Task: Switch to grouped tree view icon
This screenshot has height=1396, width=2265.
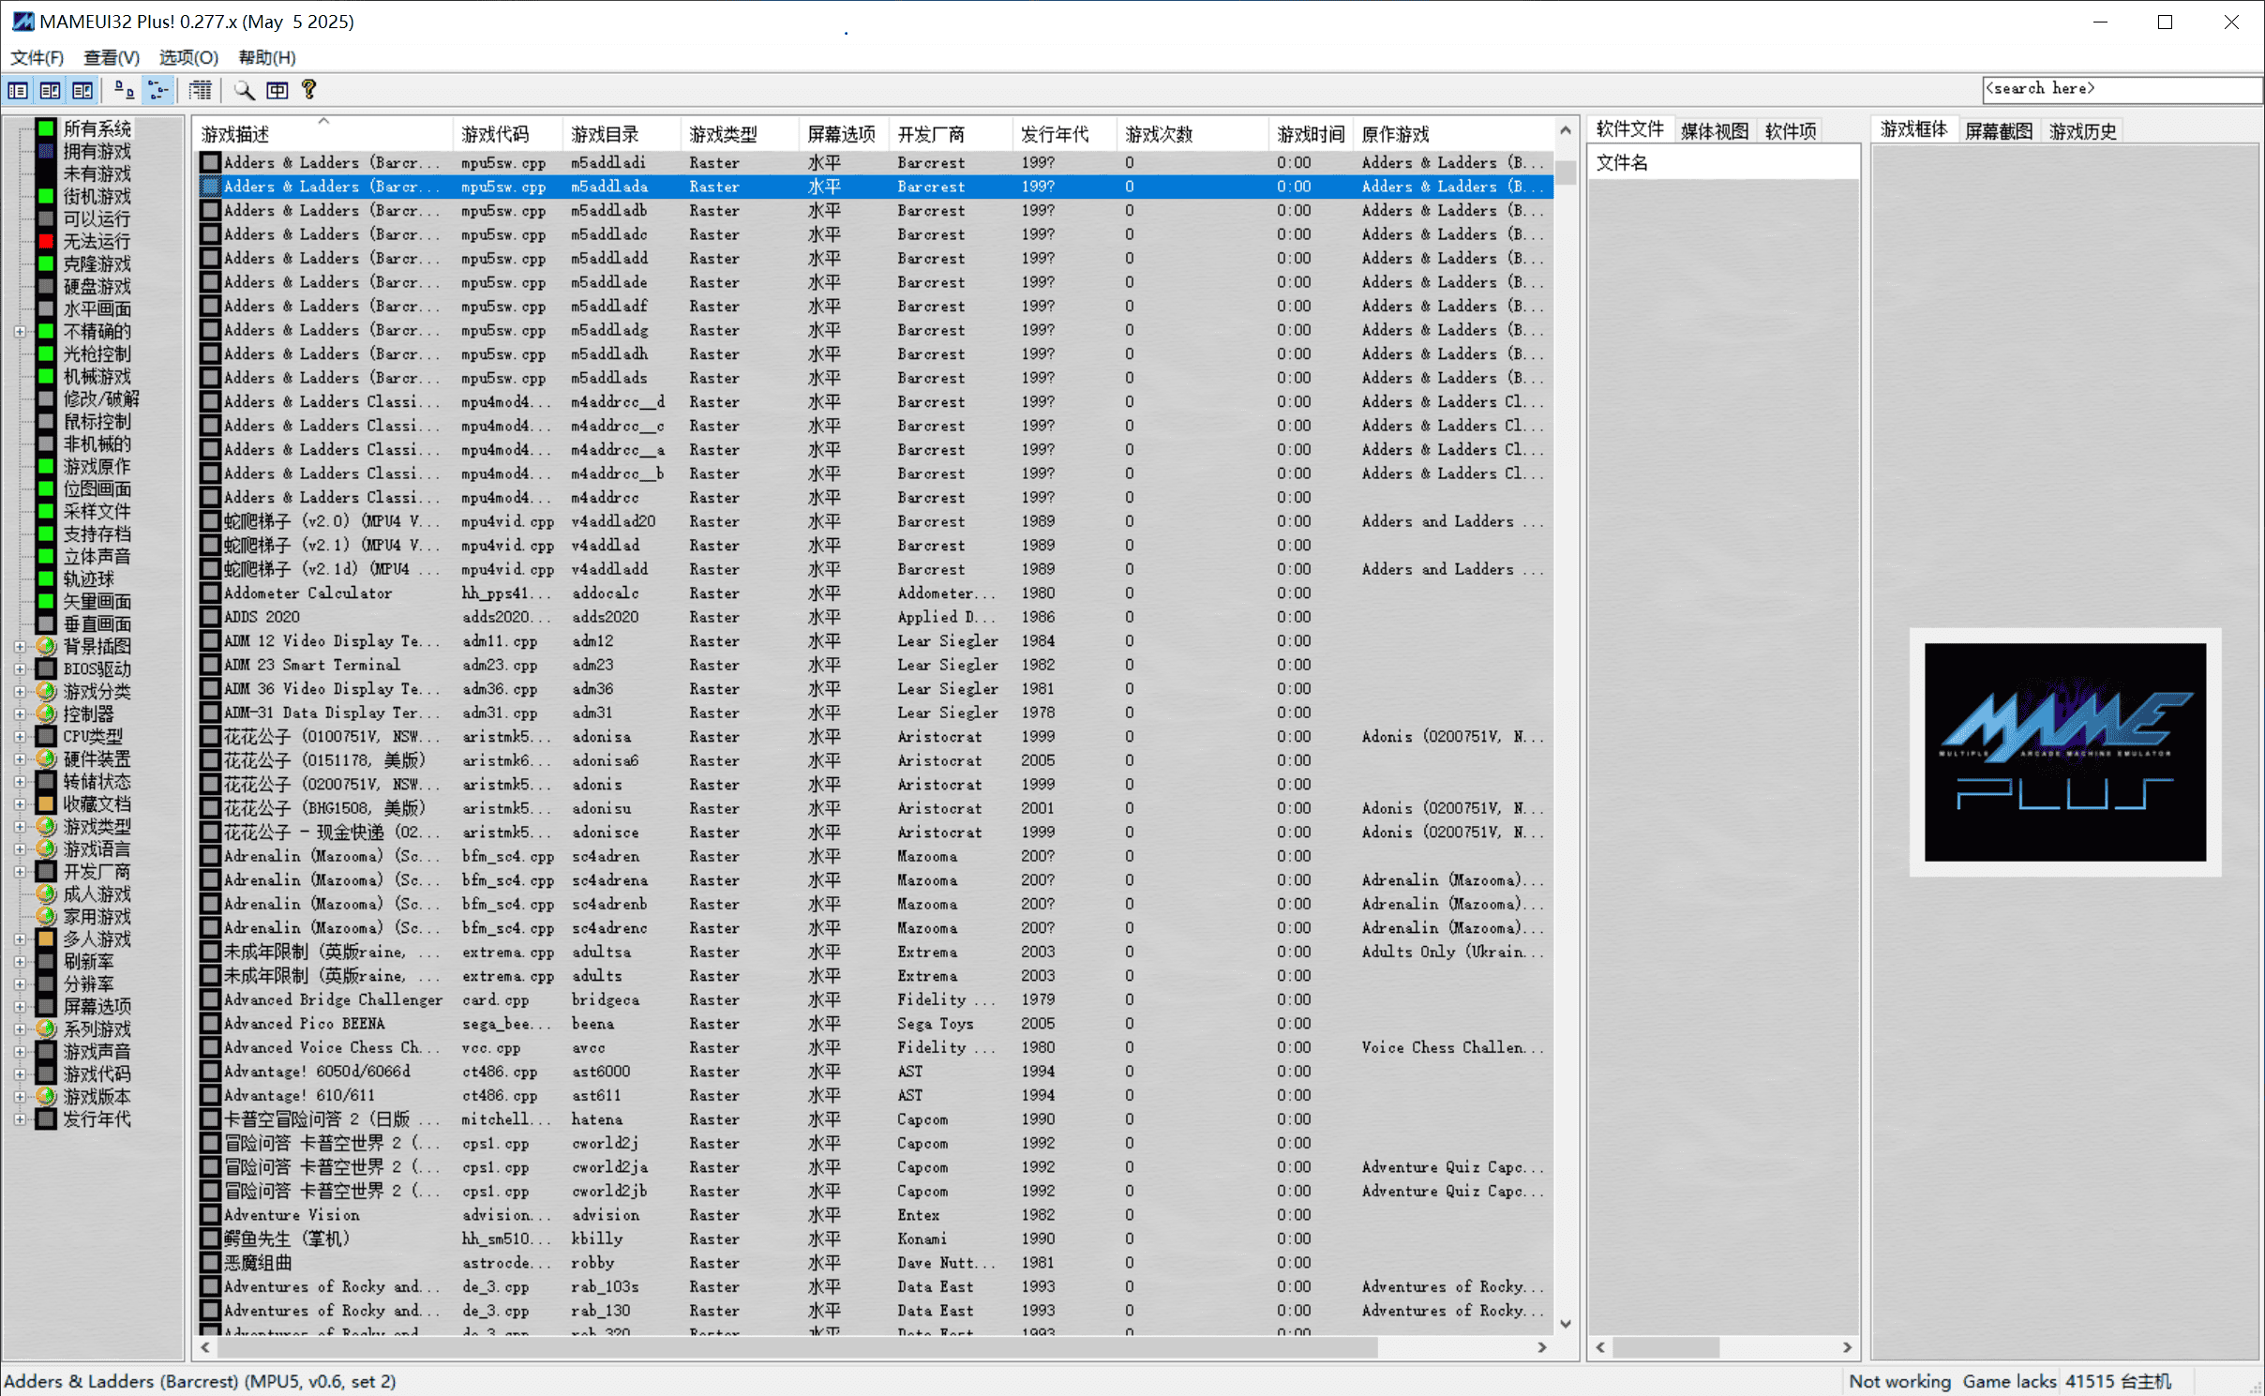Action: click(158, 90)
